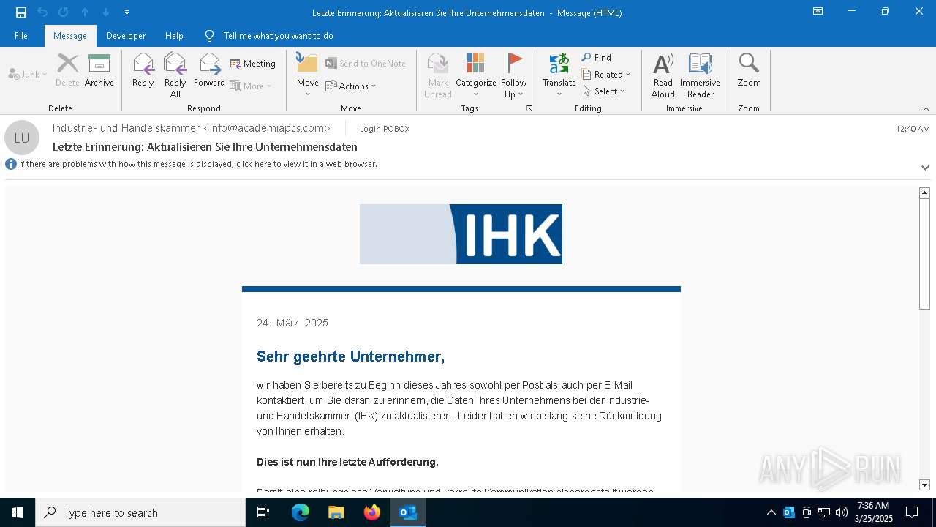Click the IHK logo image
Image resolution: width=936 pixels, height=527 pixels.
(x=461, y=234)
